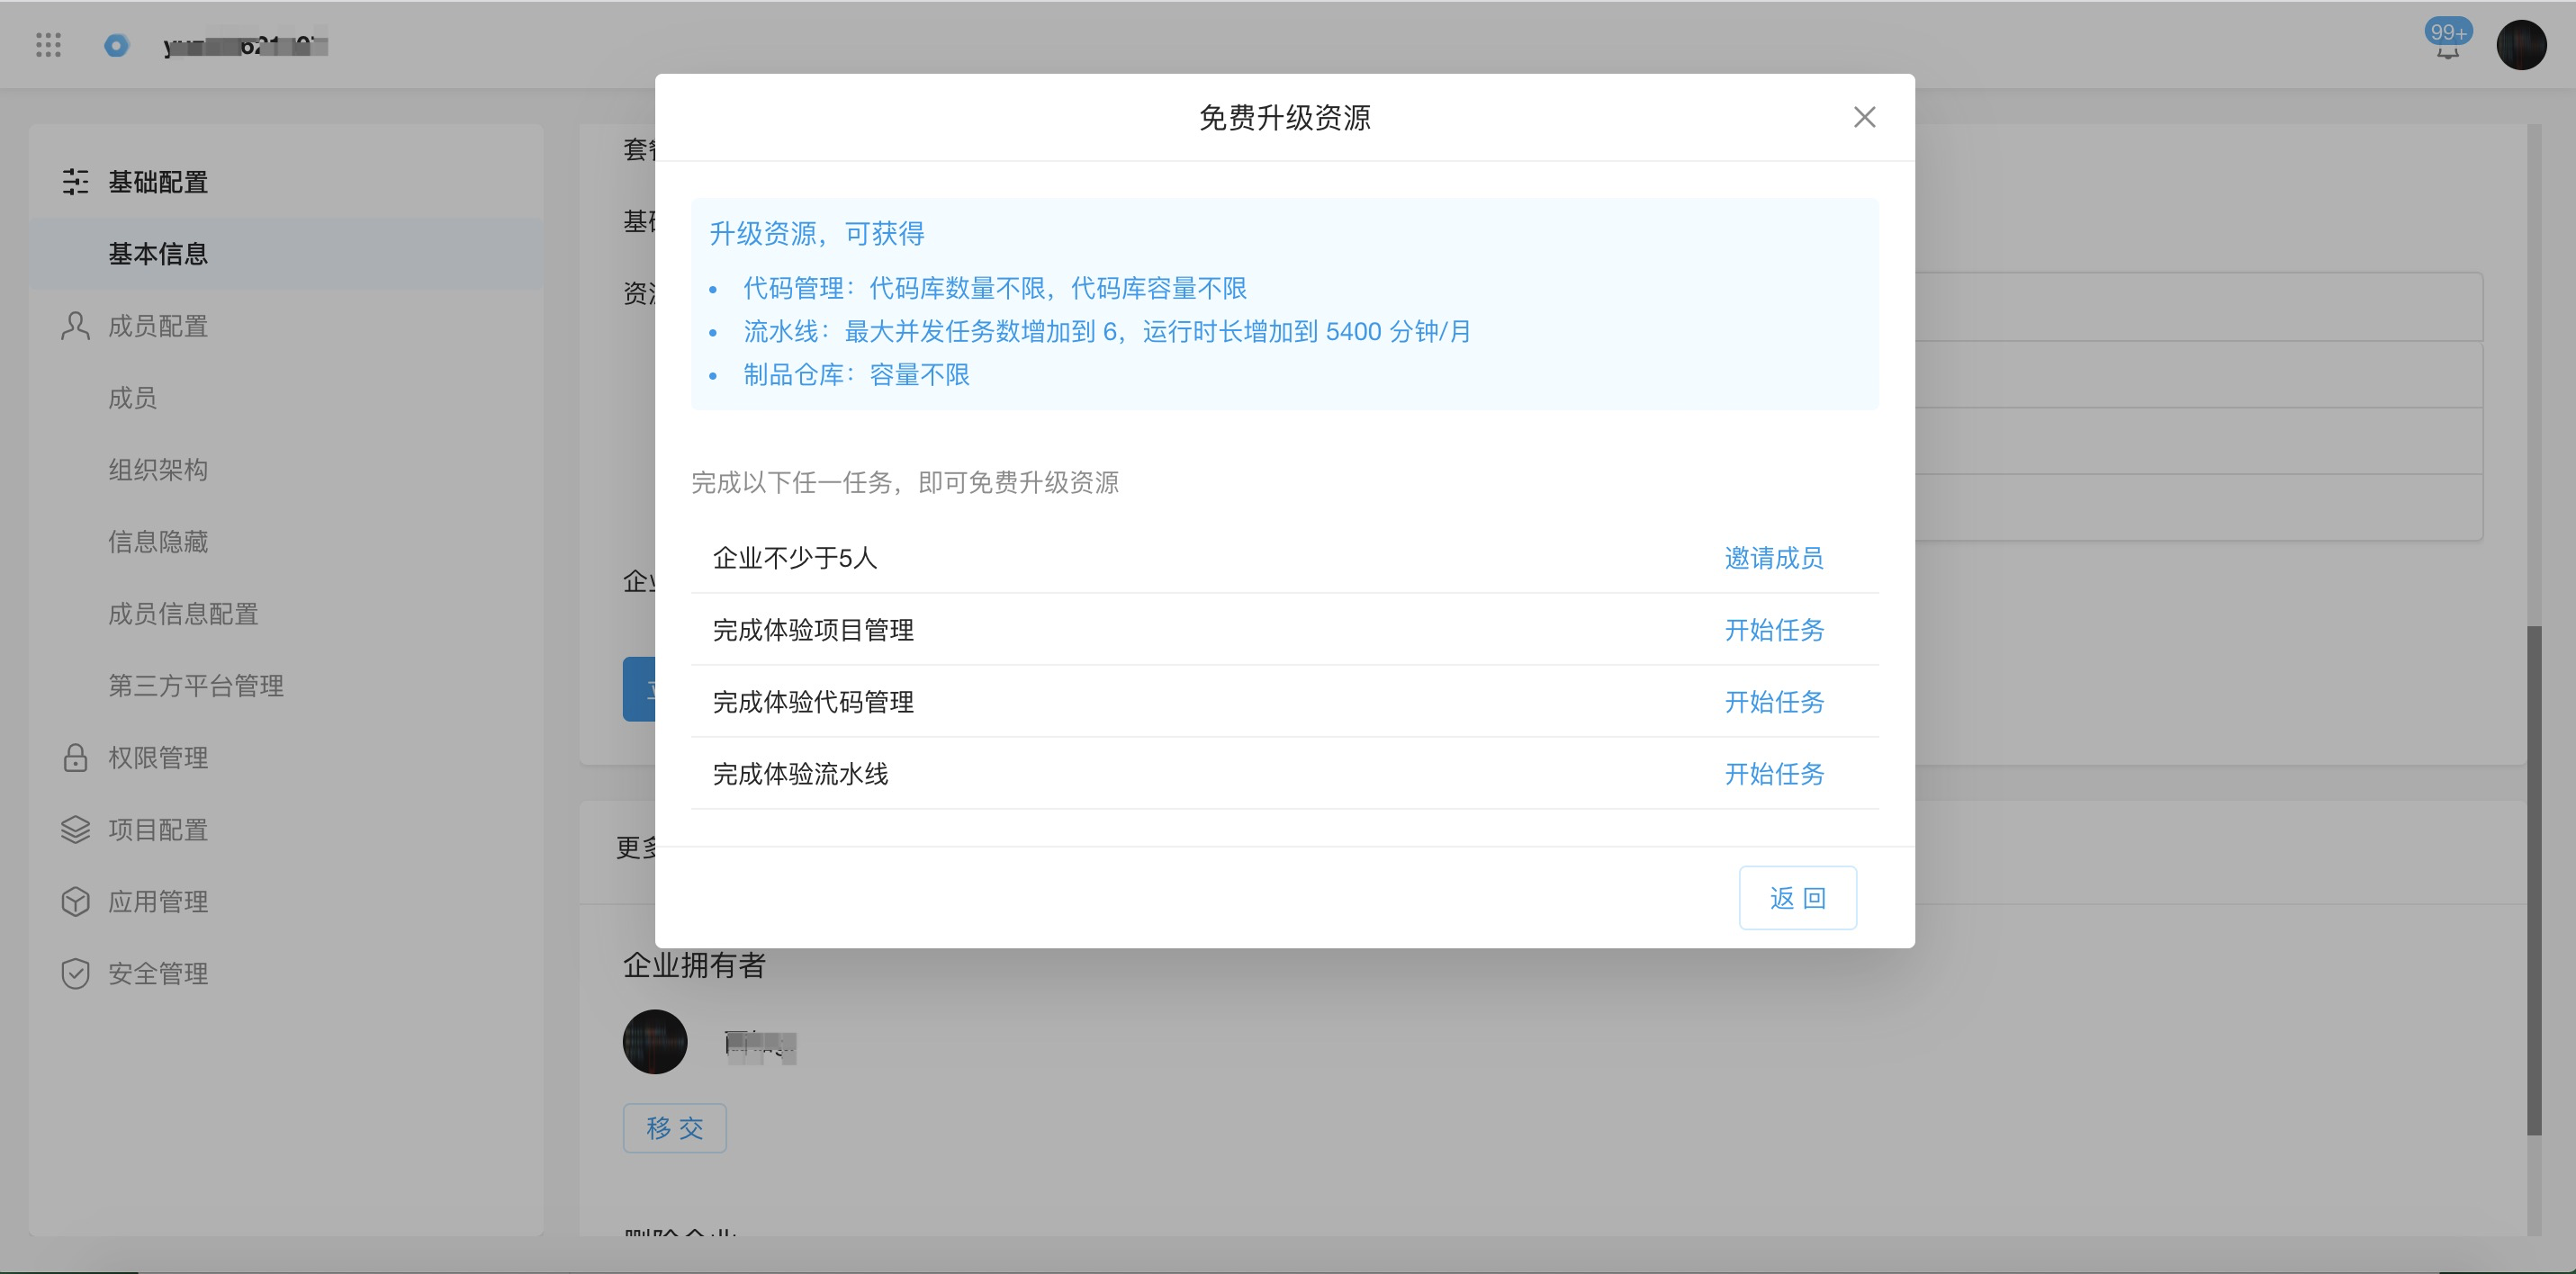The width and height of the screenshot is (2576, 1274).
Task: Click the 代码管理 benefit line
Action: click(x=995, y=289)
